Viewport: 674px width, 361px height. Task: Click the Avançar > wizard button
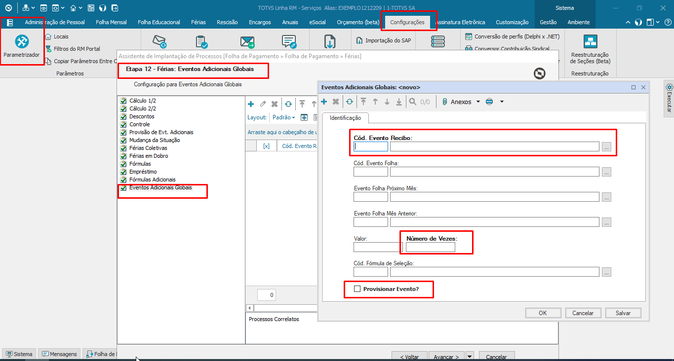point(447,357)
